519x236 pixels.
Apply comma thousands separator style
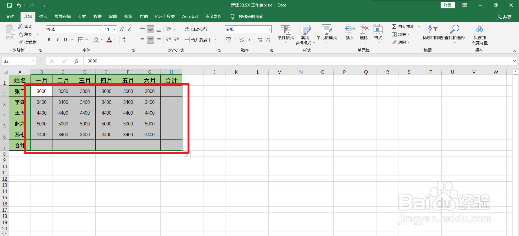tap(249, 40)
